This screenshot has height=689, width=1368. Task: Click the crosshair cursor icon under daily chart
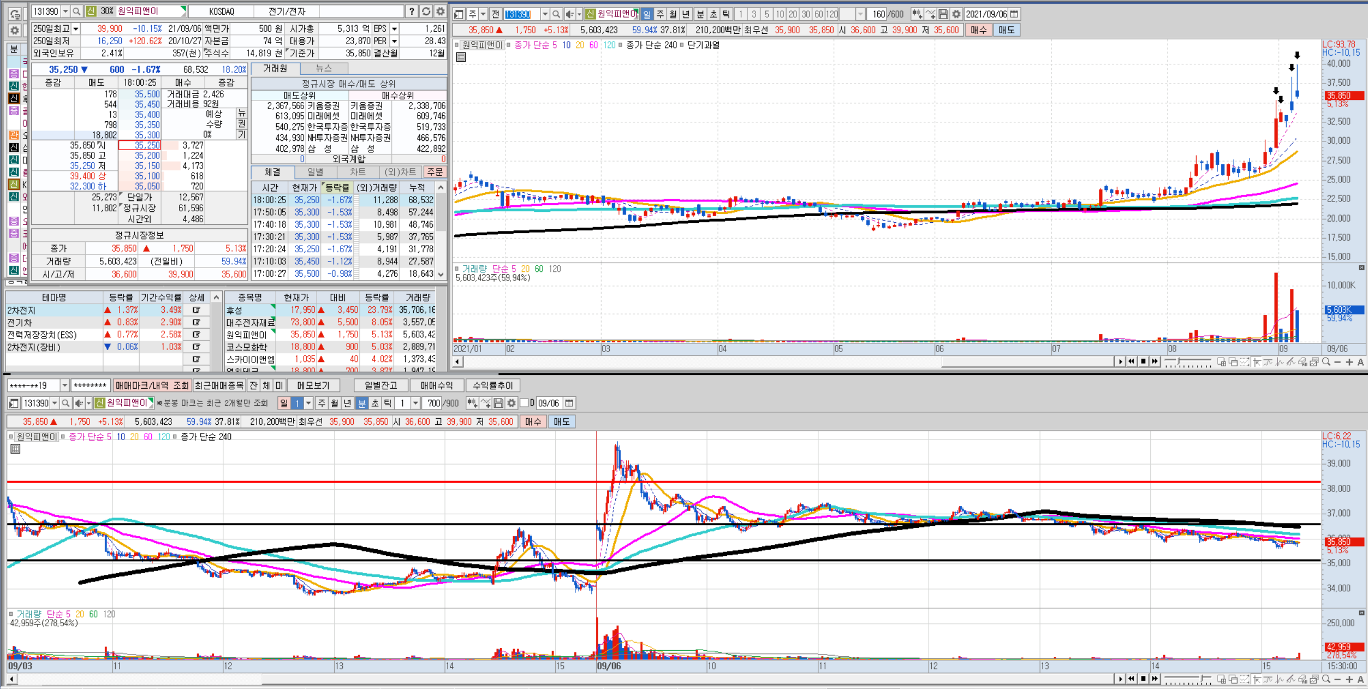1257,362
